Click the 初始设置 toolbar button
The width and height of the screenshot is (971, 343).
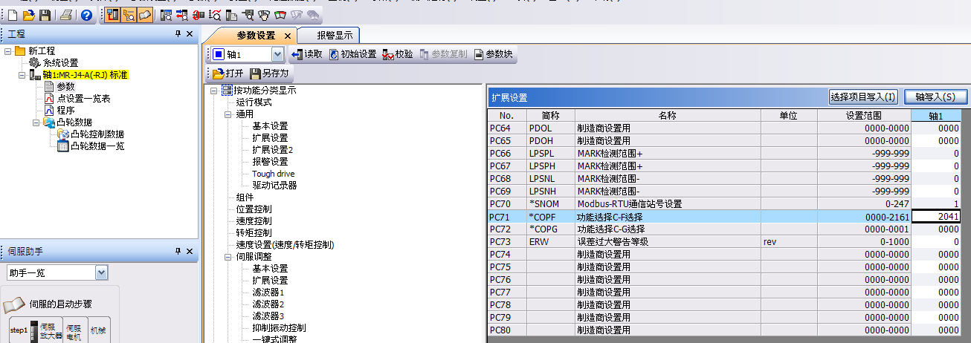click(352, 54)
